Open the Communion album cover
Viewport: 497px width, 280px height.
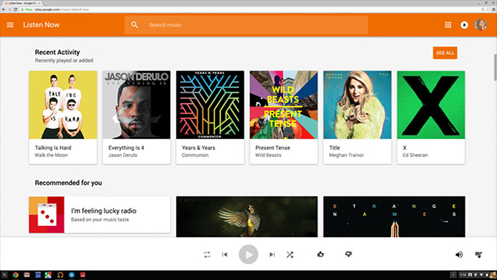pyautogui.click(x=210, y=105)
